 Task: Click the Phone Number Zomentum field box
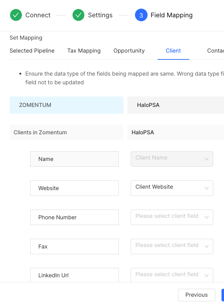point(74,217)
